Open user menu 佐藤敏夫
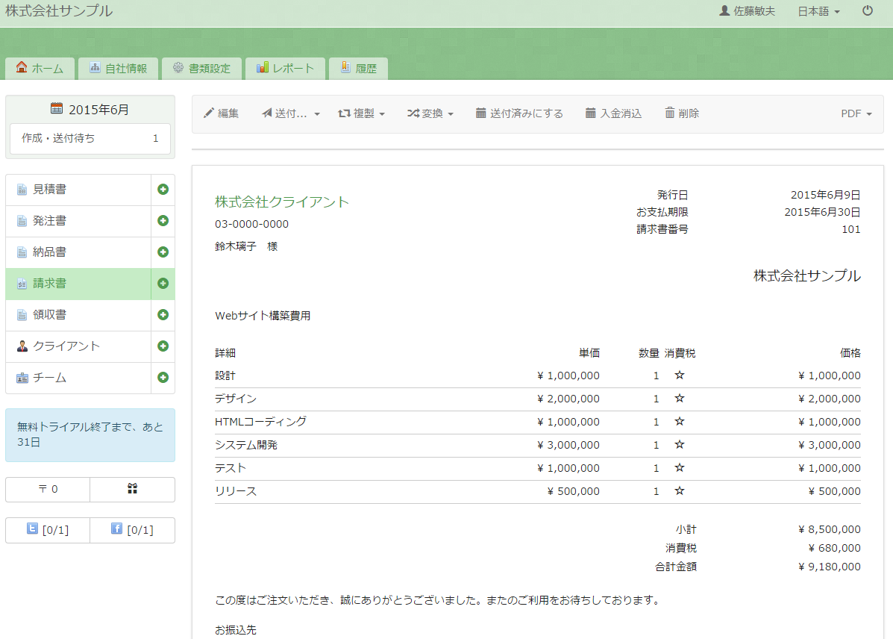The height and width of the screenshot is (639, 893). click(x=748, y=11)
